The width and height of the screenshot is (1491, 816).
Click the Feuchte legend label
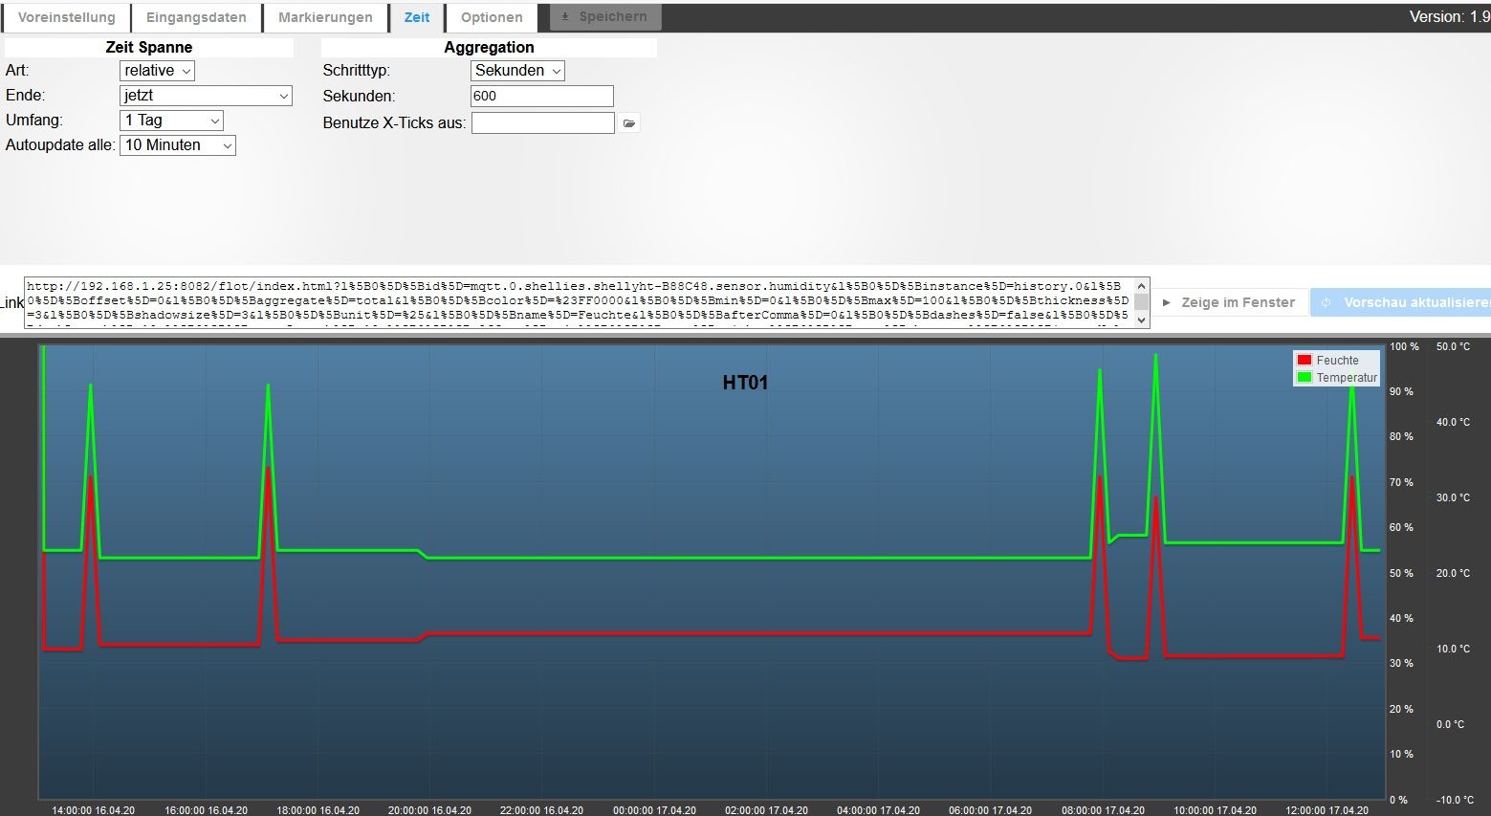[1337, 361]
